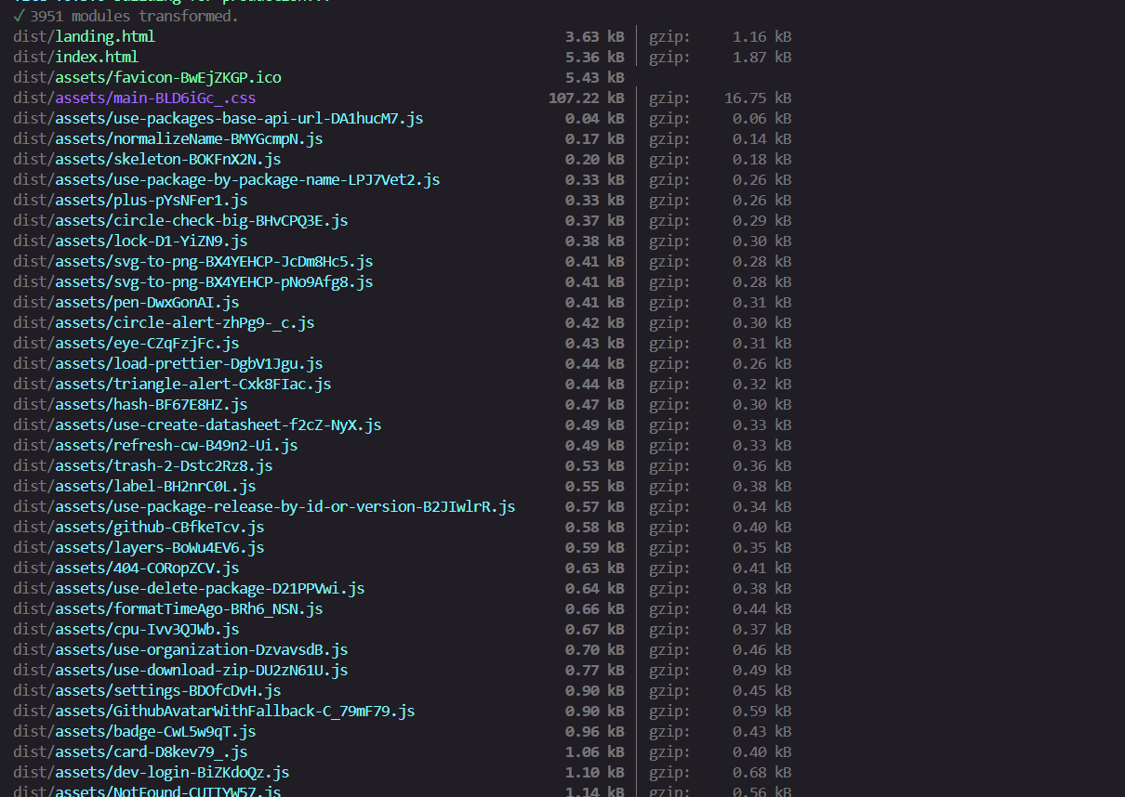Click dev-login-BiZKdoQz.js path
Viewport: 1125px width, 797px height.
click(151, 772)
